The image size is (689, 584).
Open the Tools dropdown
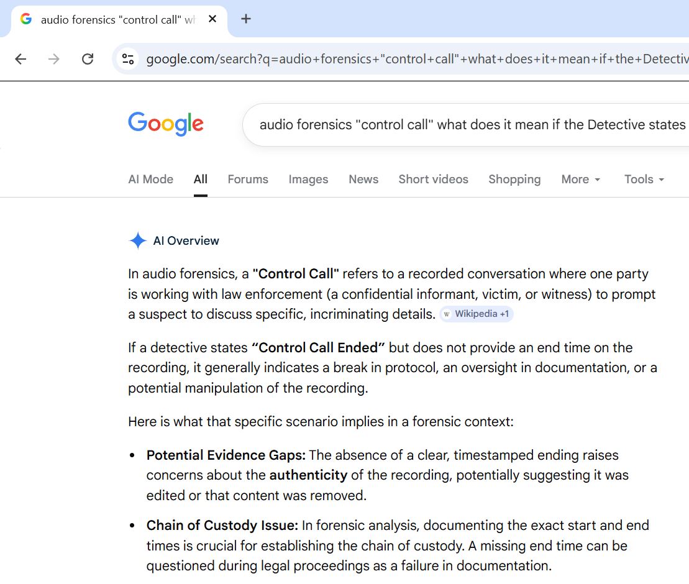pos(644,179)
